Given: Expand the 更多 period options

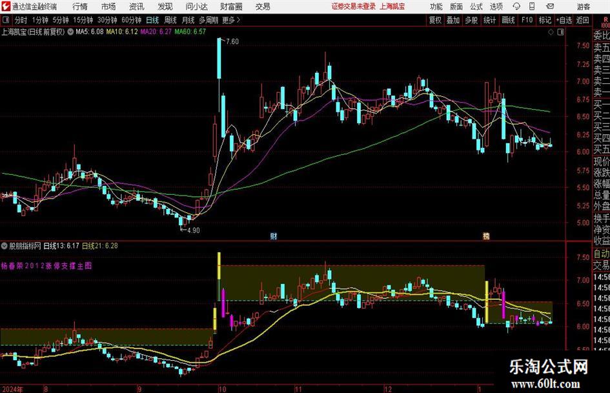Looking at the screenshot, I should click(232, 20).
